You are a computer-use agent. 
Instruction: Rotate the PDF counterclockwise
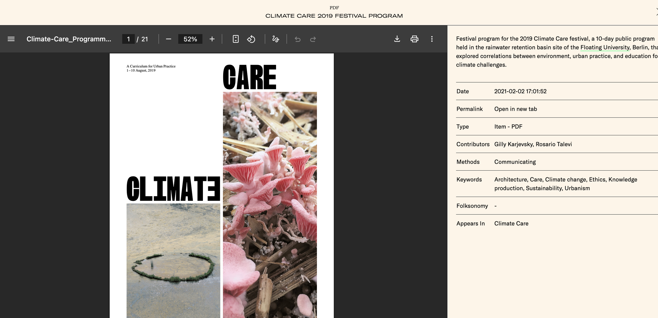(251, 39)
